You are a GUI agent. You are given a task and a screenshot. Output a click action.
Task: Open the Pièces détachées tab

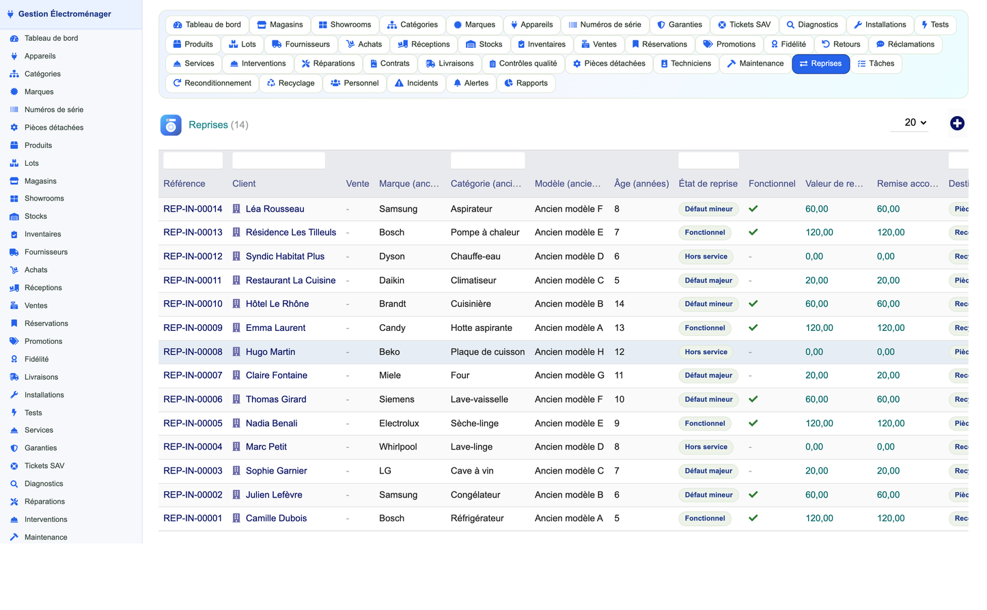tap(609, 63)
